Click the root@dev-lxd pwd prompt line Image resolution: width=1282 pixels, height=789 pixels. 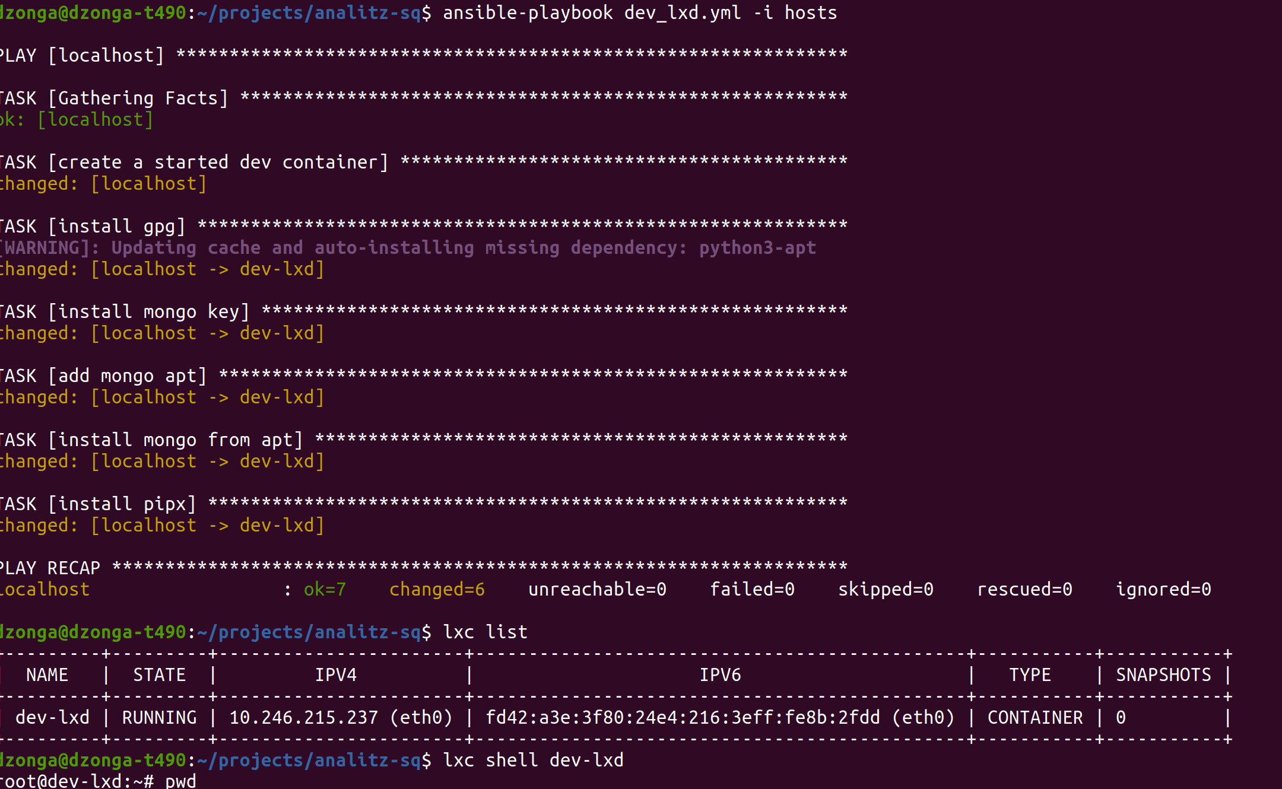coord(98,780)
